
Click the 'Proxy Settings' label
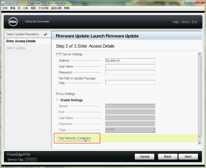pyautogui.click(x=65, y=94)
